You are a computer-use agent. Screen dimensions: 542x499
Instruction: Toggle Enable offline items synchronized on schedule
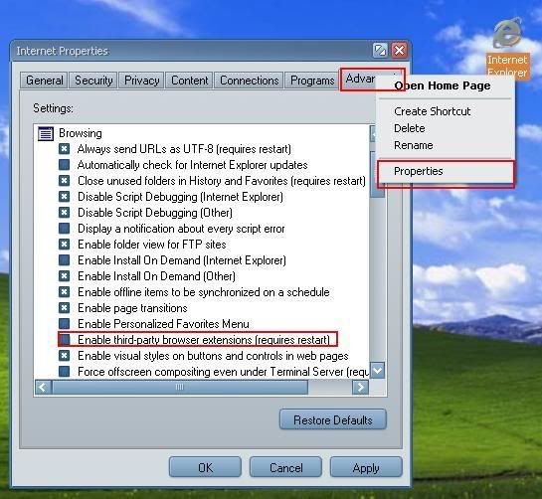coord(64,292)
